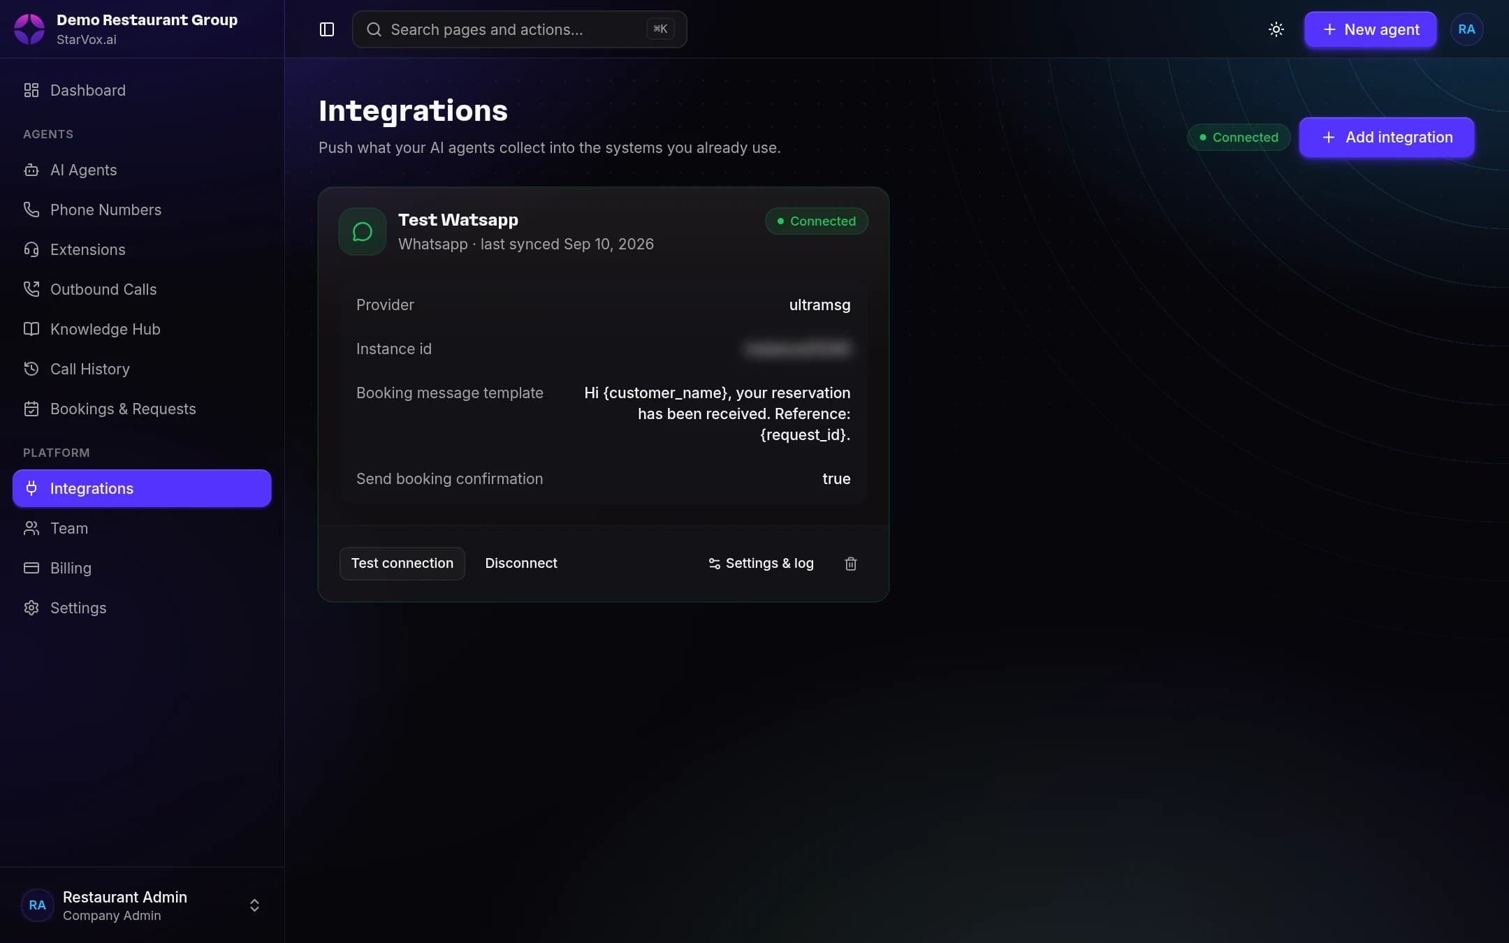1509x943 pixels.
Task: Open Settings in the sidebar
Action: coord(142,608)
